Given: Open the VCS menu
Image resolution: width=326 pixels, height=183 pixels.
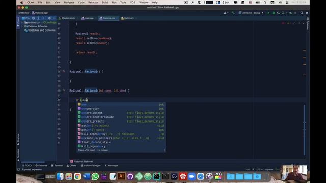Looking at the screenshot, I should 132,2.
